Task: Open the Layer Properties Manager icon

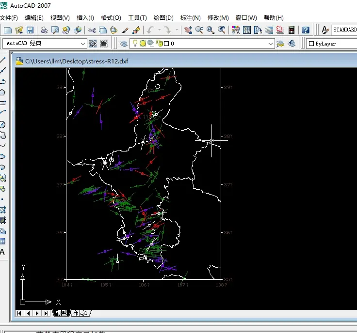Action: 124,44
